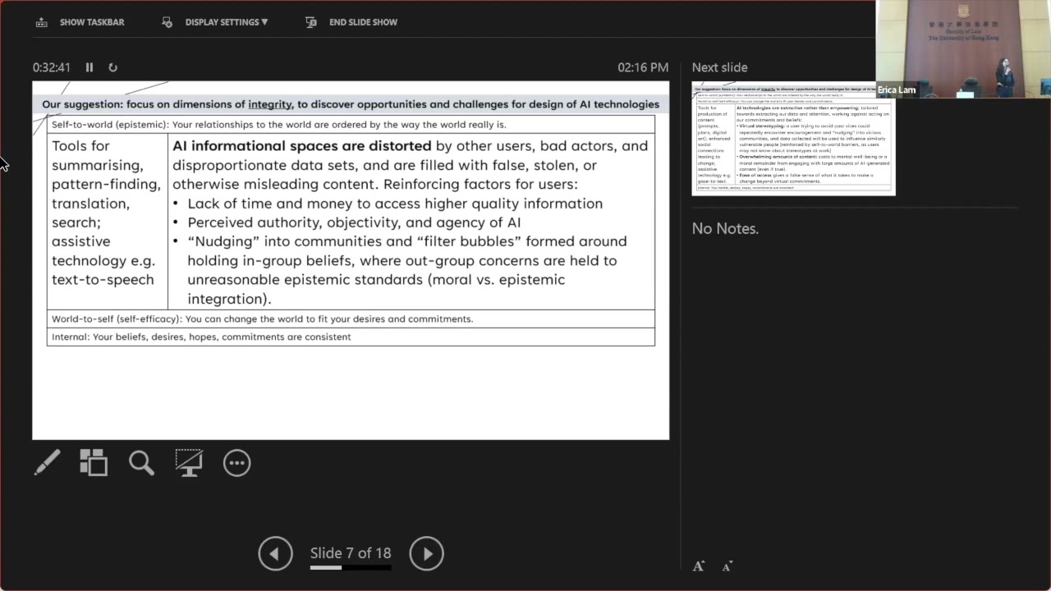Toggle black or unblack slide show
The width and height of the screenshot is (1051, 591).
point(189,463)
